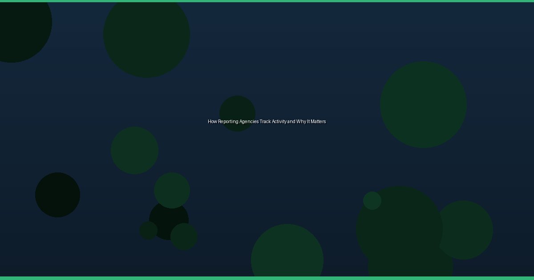
Task: Select the tiny green circle atop the large dark lower-right circle
Action: click(372, 200)
